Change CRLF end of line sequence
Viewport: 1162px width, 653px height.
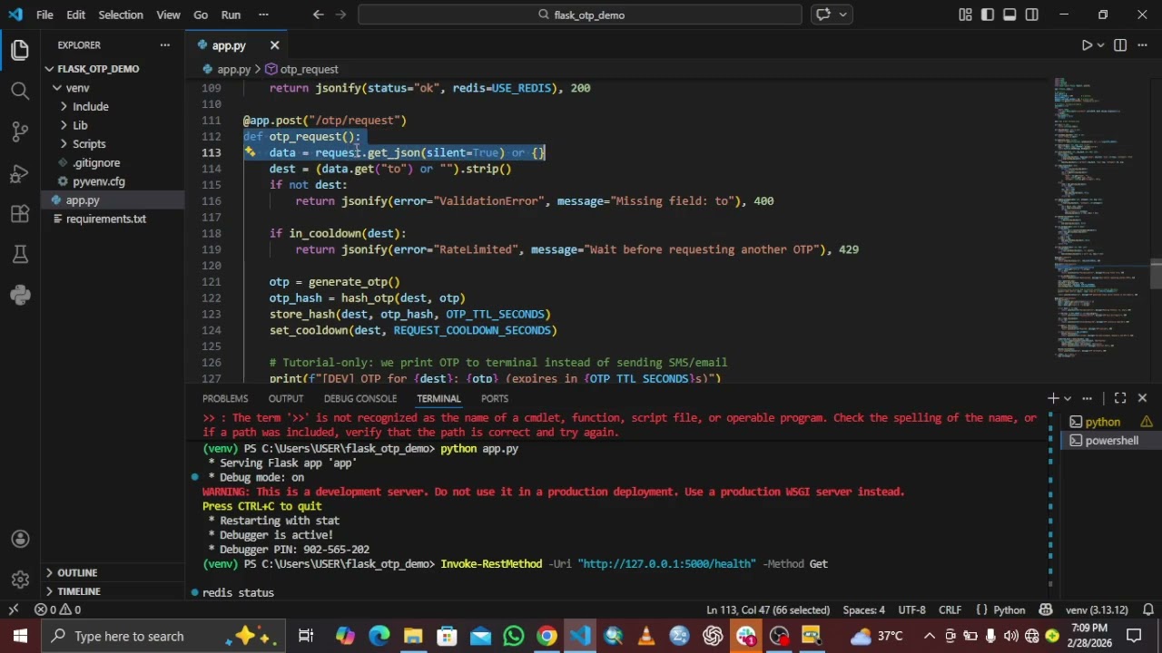pyautogui.click(x=950, y=610)
